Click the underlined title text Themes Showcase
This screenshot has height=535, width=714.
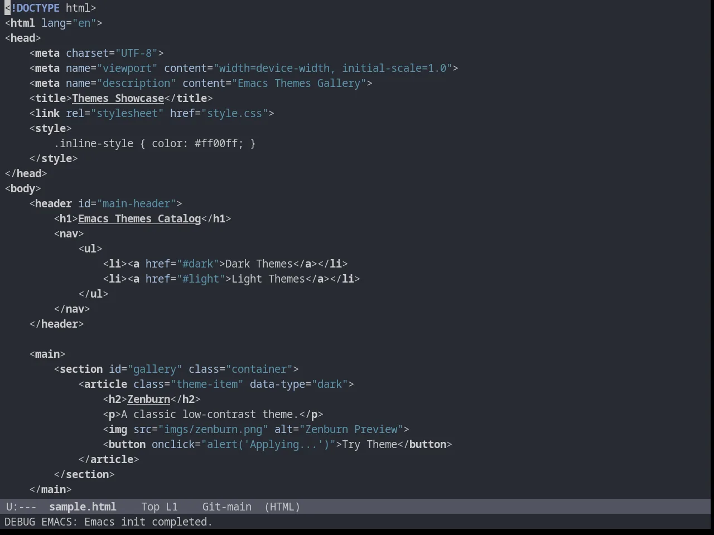(x=118, y=98)
